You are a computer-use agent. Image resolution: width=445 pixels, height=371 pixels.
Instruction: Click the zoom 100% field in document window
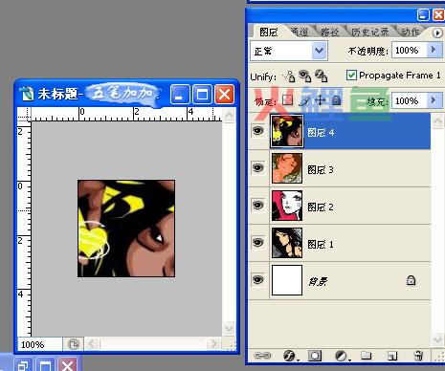[x=39, y=344]
